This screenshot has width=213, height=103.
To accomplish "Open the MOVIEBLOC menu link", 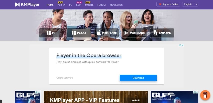I will [x=116, y=5].
